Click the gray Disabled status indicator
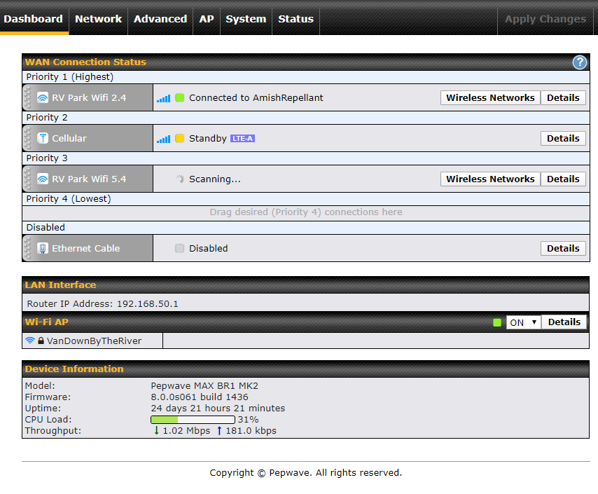This screenshot has width=598, height=494. coord(180,248)
